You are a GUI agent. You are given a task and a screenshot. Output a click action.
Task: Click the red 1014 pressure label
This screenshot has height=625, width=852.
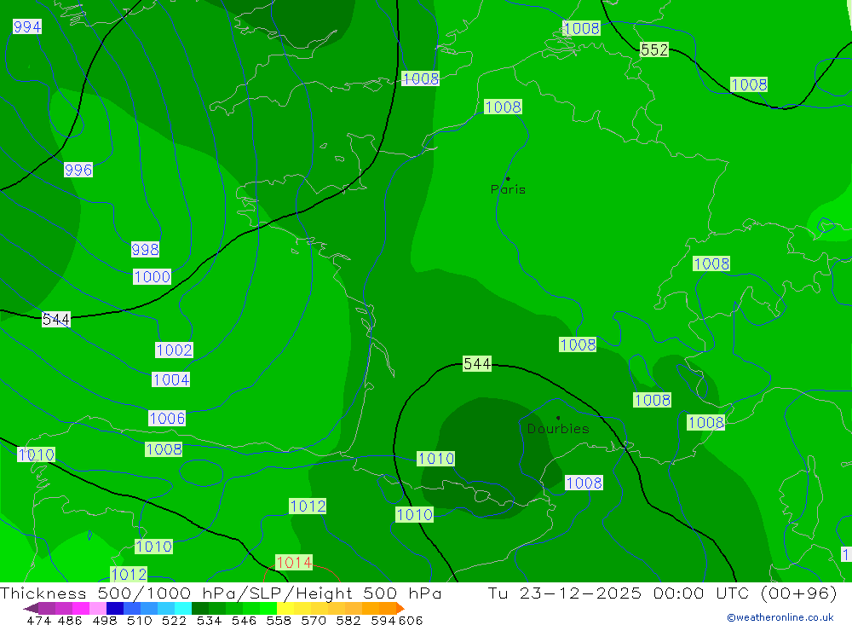click(x=294, y=563)
